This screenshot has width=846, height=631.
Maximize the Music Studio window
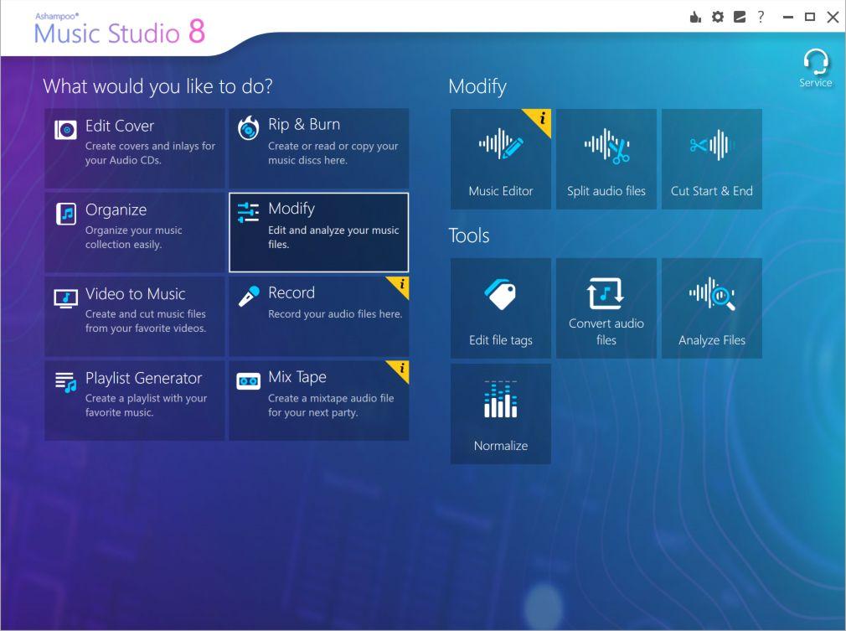810,18
